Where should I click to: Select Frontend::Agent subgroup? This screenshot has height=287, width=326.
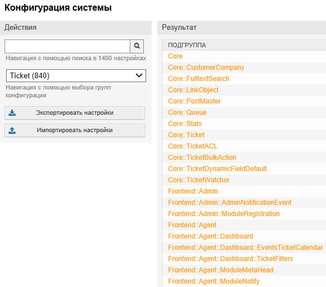pos(192,225)
